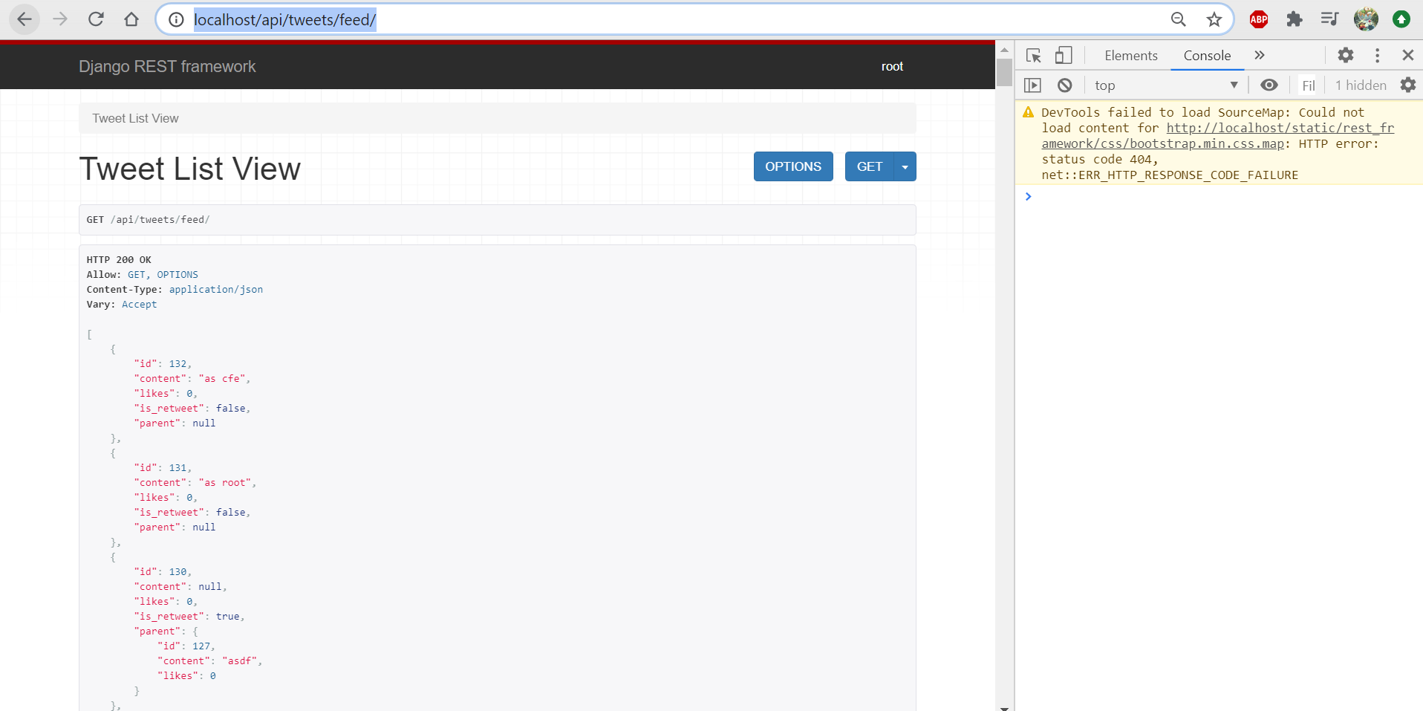The image size is (1423, 711).
Task: Click the 'Tweet List View' page heading
Action: click(190, 169)
